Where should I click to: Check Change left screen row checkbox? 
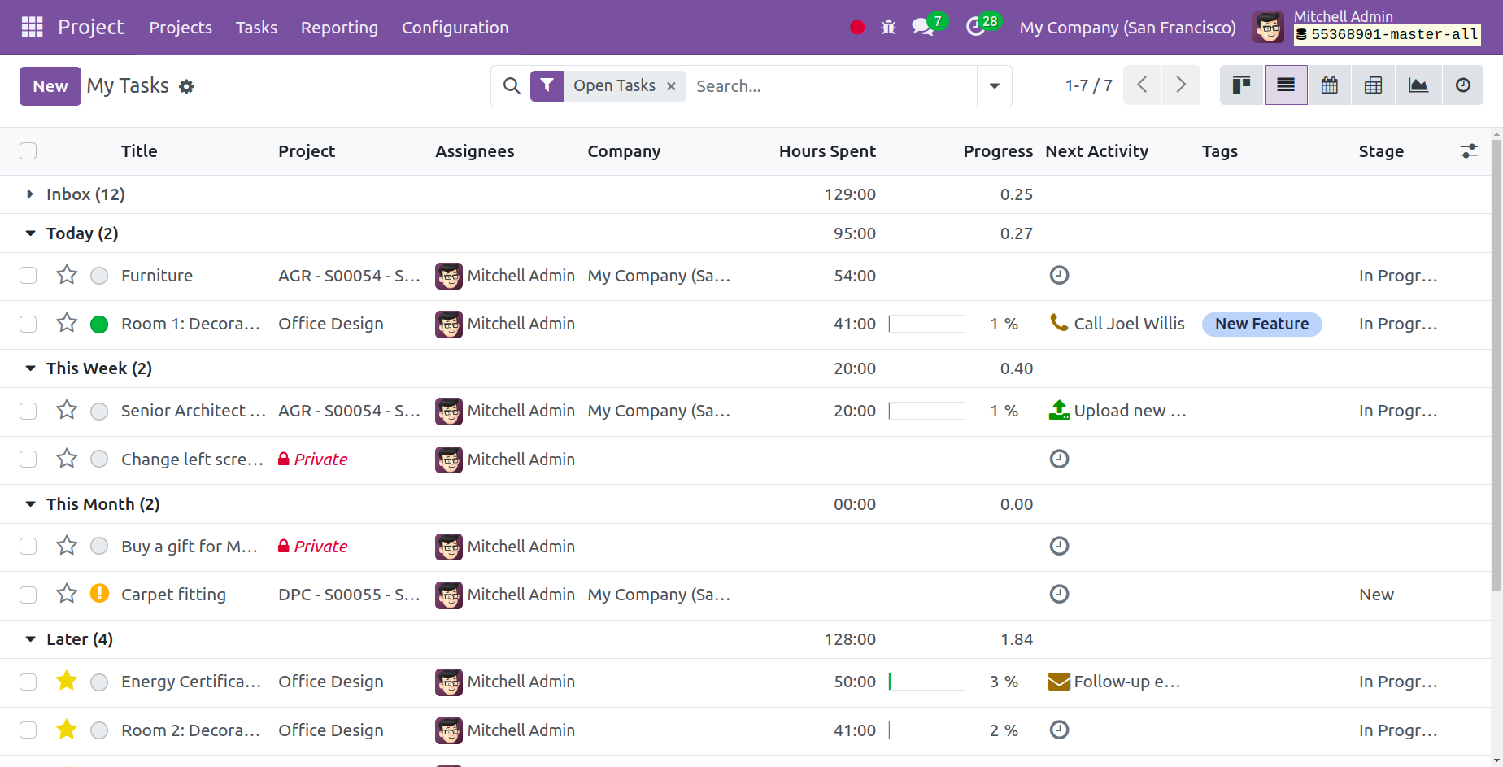point(28,459)
